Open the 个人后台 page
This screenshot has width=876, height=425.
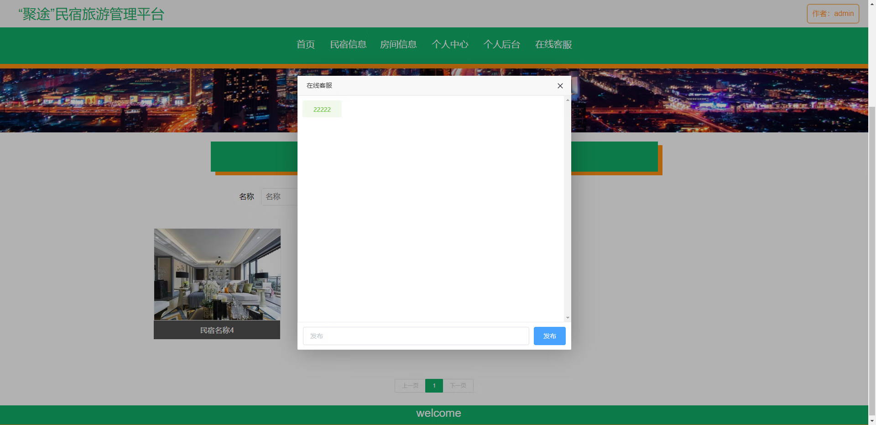501,44
